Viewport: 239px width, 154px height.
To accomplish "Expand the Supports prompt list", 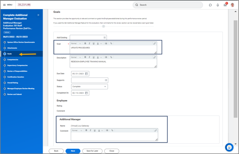I will point(106,80).
